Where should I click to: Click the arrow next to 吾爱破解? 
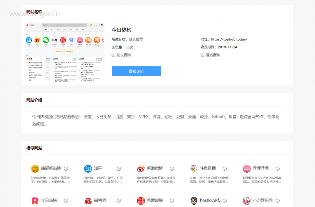(x=172, y=201)
